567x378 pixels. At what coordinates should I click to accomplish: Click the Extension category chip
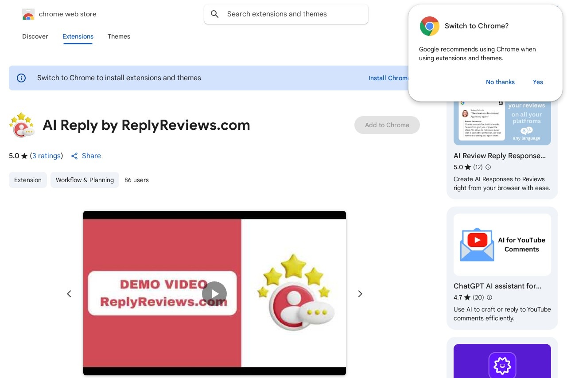click(x=28, y=180)
